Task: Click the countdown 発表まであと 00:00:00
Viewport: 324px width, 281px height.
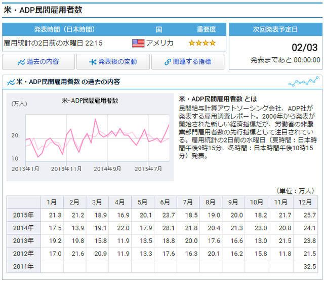Action: (x=285, y=60)
